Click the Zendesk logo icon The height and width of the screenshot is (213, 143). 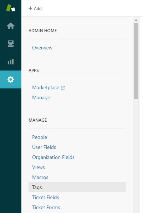coord(11,8)
